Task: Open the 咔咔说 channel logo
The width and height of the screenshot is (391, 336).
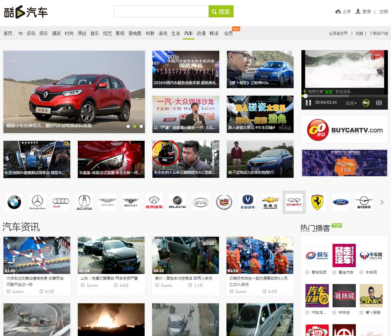Action: 344,296
